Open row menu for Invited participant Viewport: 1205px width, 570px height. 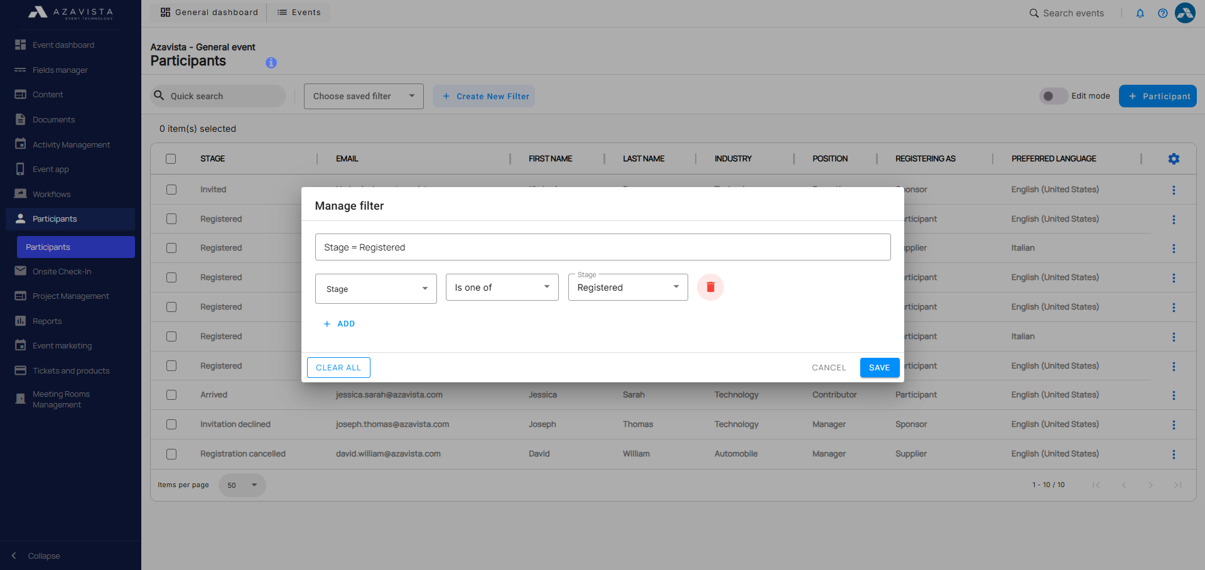[x=1174, y=190]
